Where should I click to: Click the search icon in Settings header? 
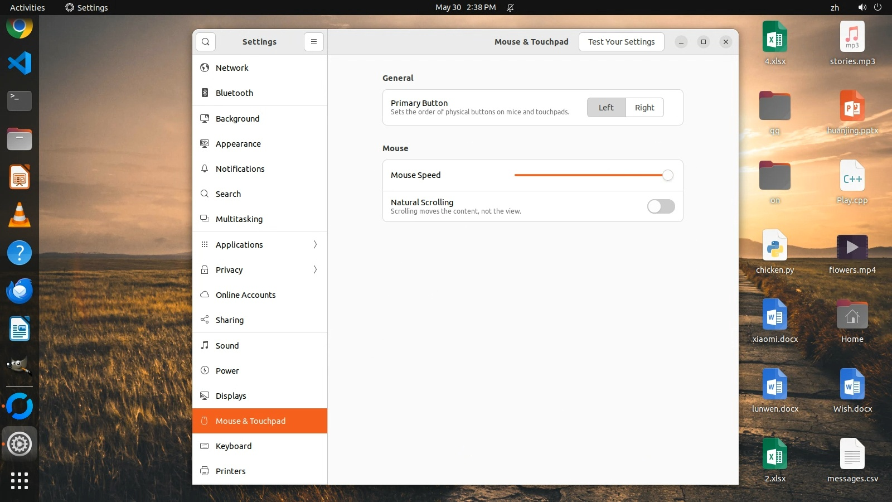click(206, 42)
